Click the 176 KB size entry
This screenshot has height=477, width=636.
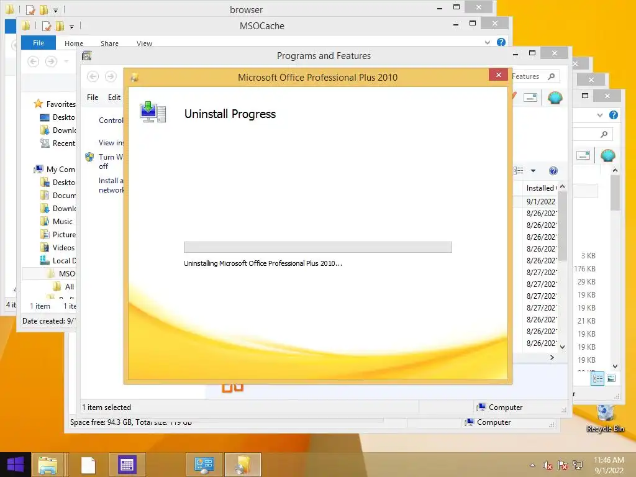(585, 268)
